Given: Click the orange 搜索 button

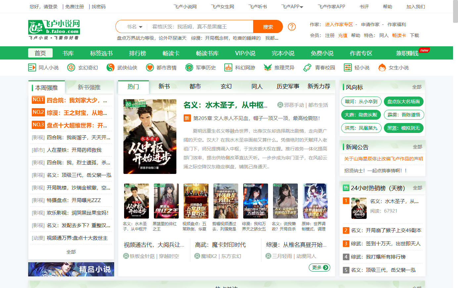Looking at the screenshot, I should (x=268, y=27).
